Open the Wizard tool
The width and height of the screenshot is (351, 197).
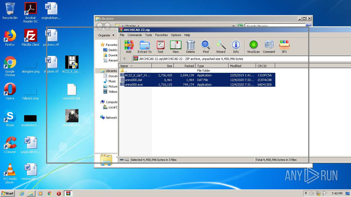pos(221,47)
